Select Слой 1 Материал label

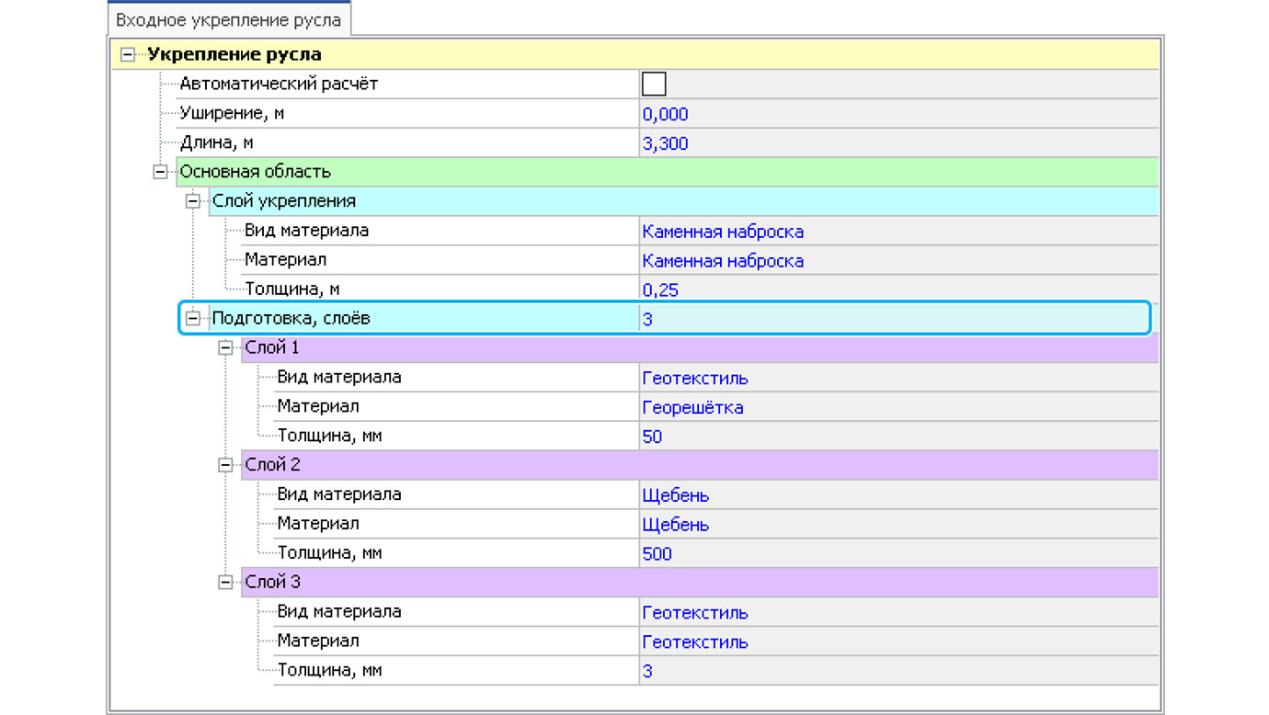[x=318, y=407]
